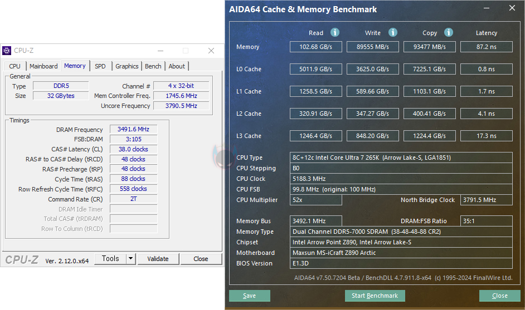The image size is (525, 310).
Task: Click the L1 Cache Write value 589.66 GB/s
Action: pos(373,91)
